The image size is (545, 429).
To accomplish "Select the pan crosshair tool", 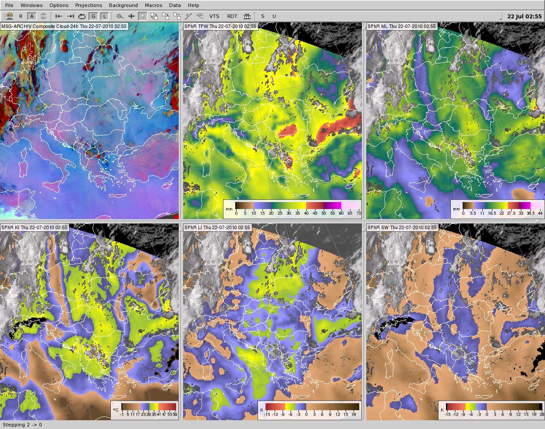I will pyautogui.click(x=131, y=16).
